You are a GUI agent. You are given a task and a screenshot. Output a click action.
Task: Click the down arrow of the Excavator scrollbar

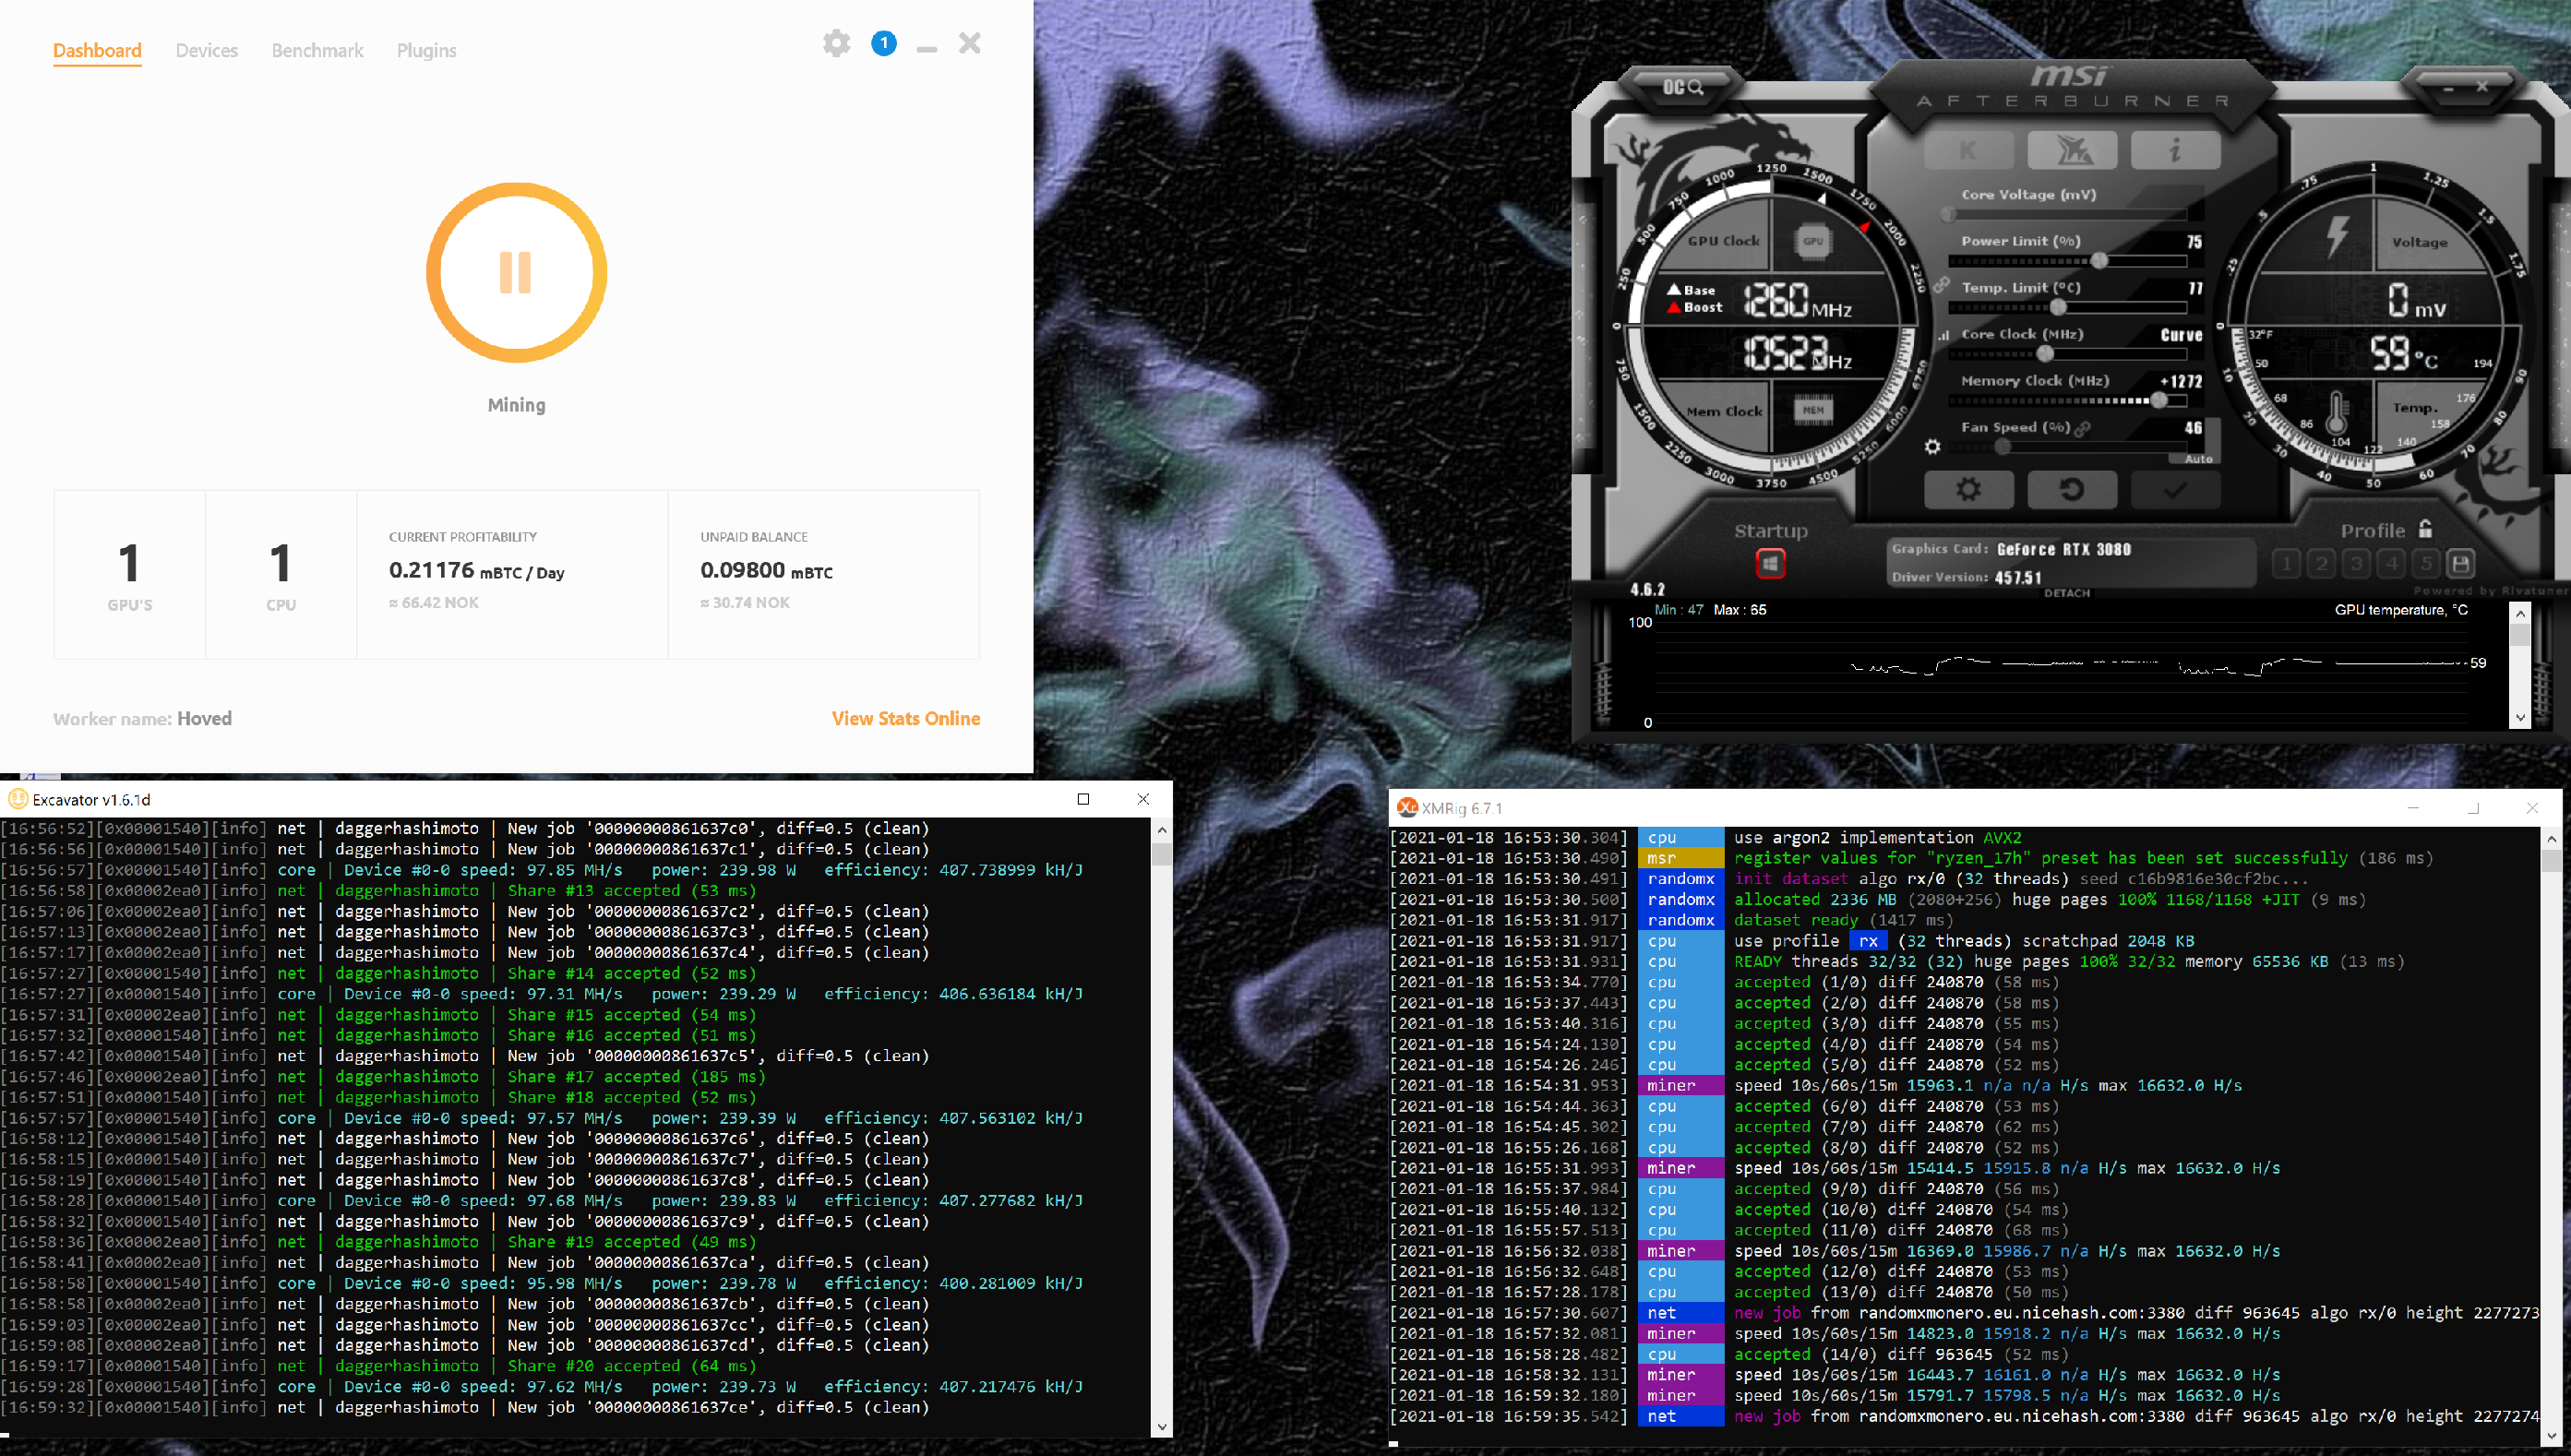pos(1161,1427)
